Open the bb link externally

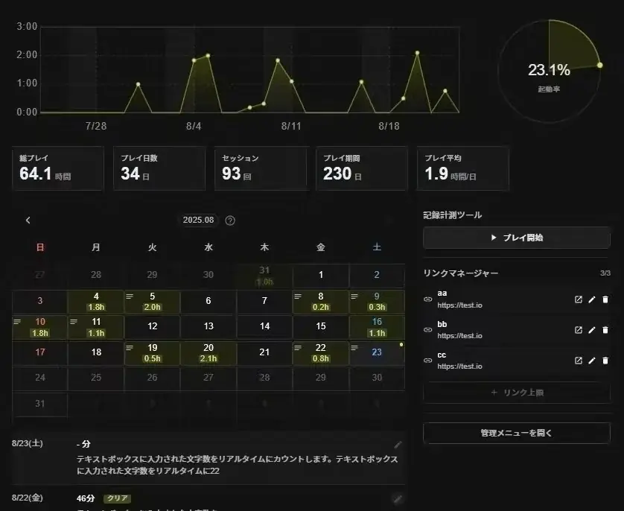[x=579, y=329]
